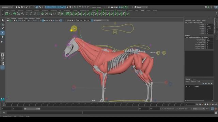Open viewport Lighting menu
The height and width of the screenshot is (122, 218).
tap(20, 18)
